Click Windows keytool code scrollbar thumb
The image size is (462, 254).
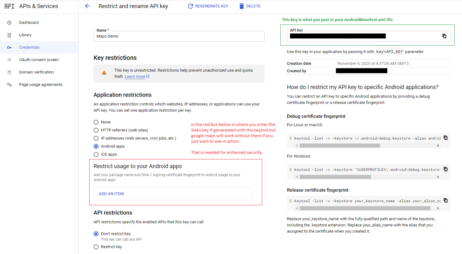335,177
